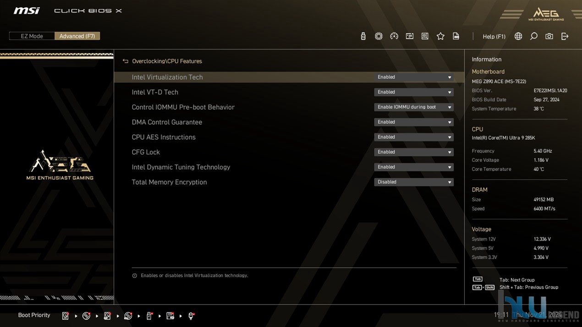Screen dimensions: 582x327
Task: Click the exit door icon
Action: [x=565, y=36]
